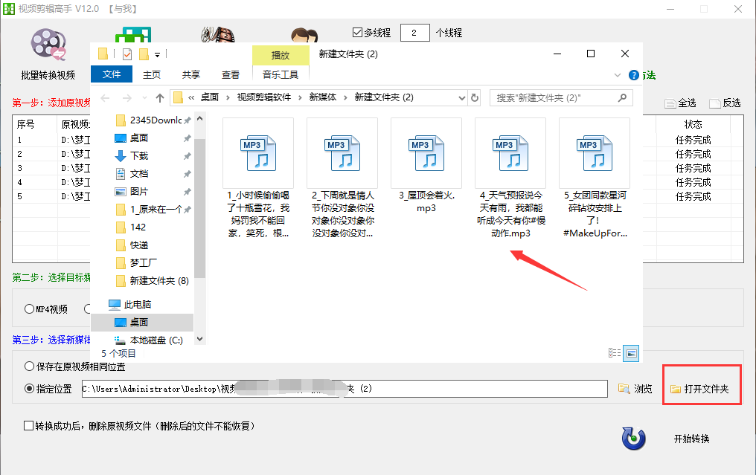Open 文档 in the navigation pane

(139, 173)
